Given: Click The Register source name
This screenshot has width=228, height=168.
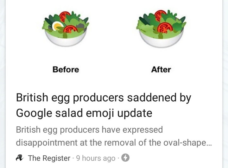Looking at the screenshot, I should point(49,158).
